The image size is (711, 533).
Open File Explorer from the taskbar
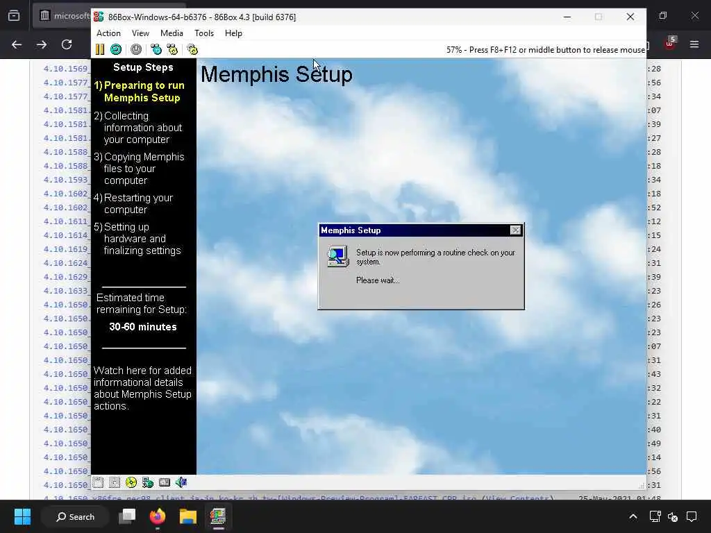187,516
